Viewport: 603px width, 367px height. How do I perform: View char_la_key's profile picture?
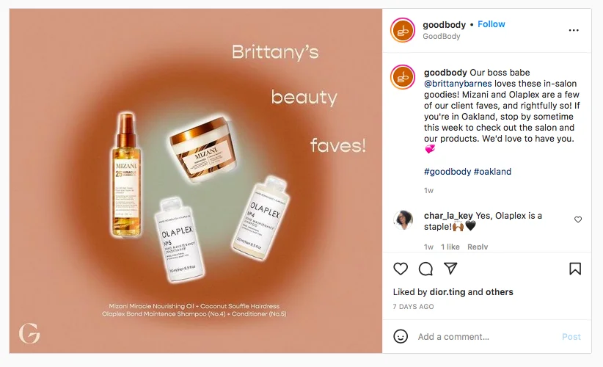(x=403, y=219)
